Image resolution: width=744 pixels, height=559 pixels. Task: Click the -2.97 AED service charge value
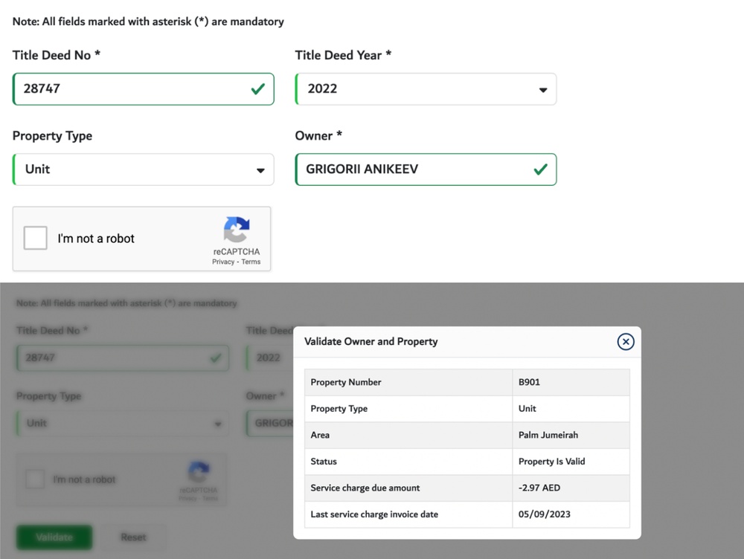541,488
